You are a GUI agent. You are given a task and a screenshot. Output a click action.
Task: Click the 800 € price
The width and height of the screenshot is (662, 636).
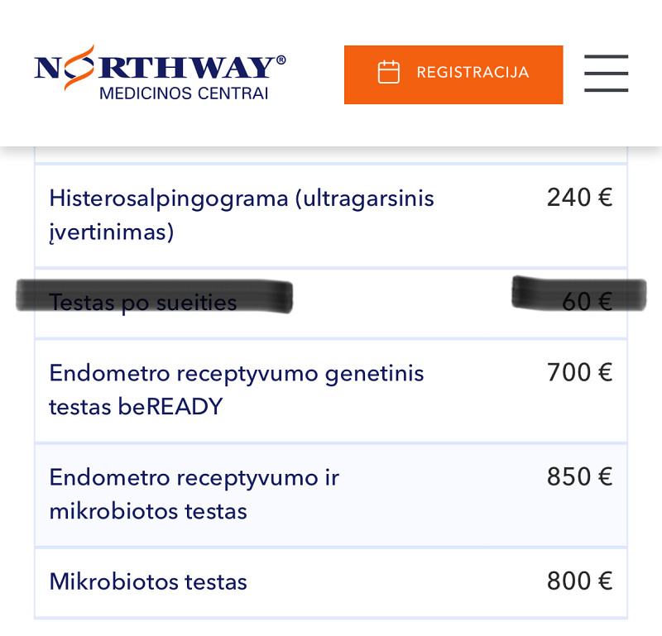(579, 581)
